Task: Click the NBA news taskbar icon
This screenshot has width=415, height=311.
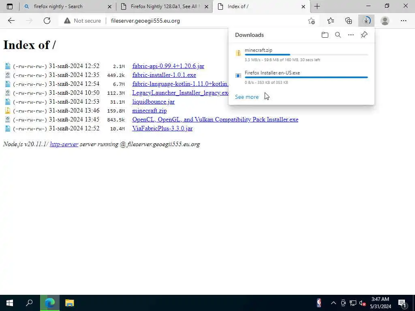Action: pos(319,303)
